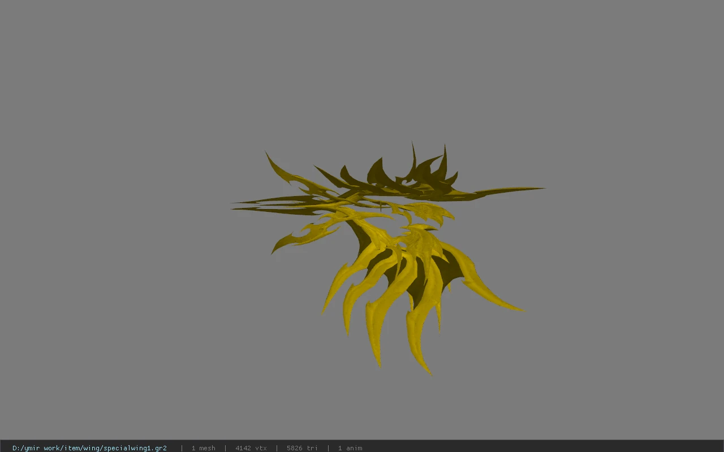Click the '5826 tri' triangle count
The height and width of the screenshot is (452, 724).
click(x=302, y=448)
